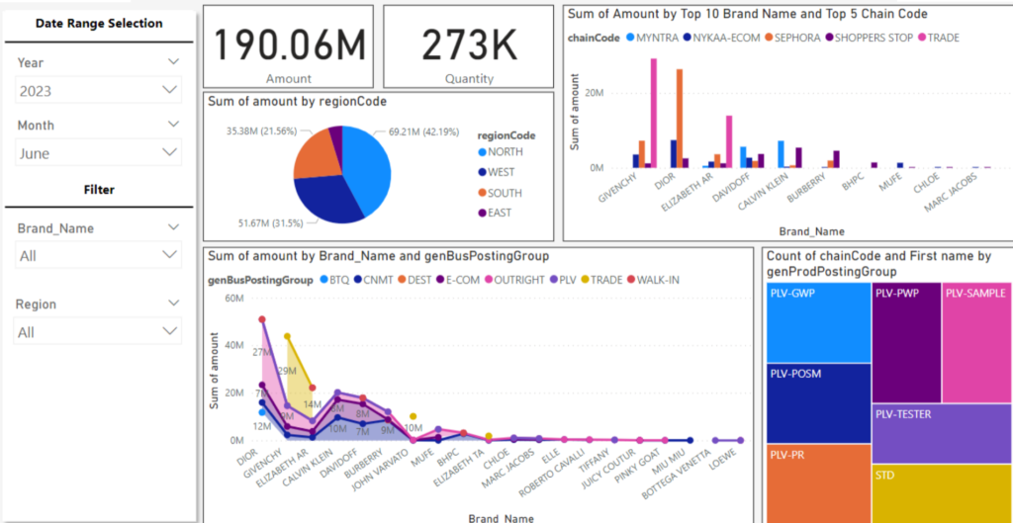Select NORTH in regionCode legend

click(x=500, y=151)
